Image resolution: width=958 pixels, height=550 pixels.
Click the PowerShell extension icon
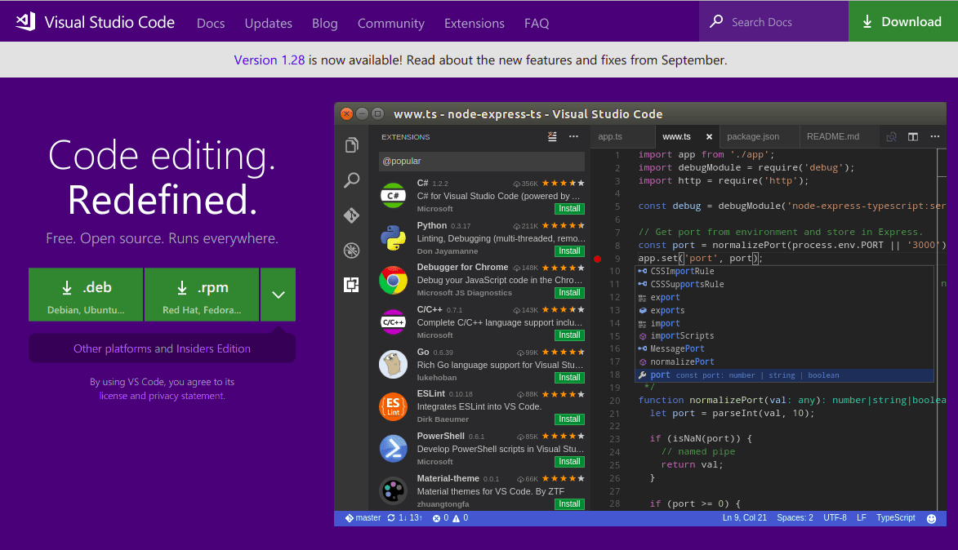[393, 449]
